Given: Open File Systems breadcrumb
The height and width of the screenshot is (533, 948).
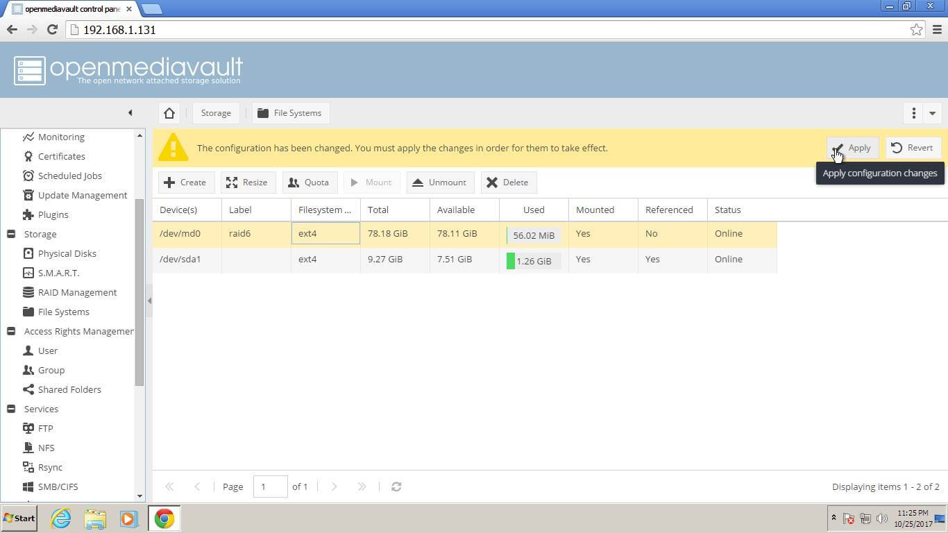Looking at the screenshot, I should click(290, 113).
